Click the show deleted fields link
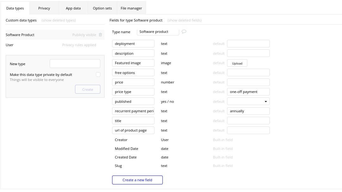This screenshot has width=342, height=192. coord(184,20)
